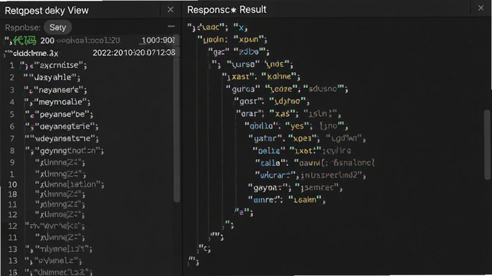Select the Saty pill button
The image size is (492, 276).
(58, 27)
